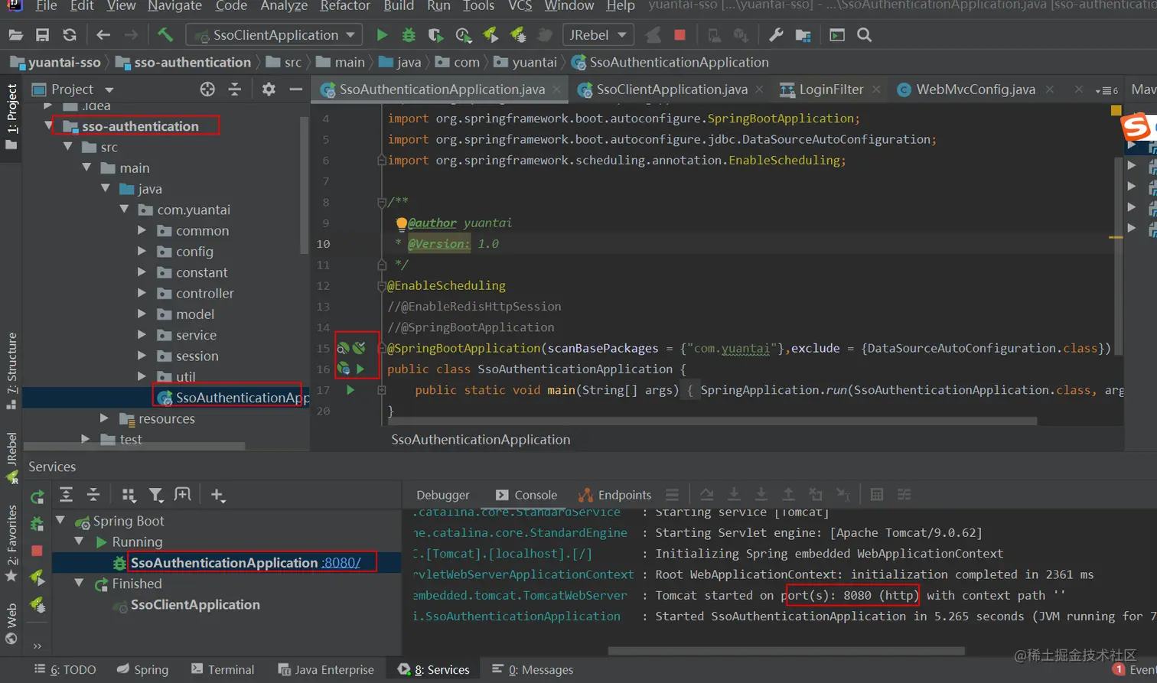Open Search Everywhere magnifier icon
1157x683 pixels.
864,35
